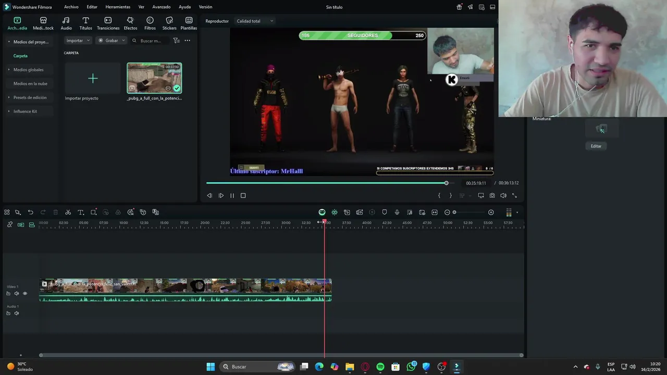Open WhatsApp from the taskbar
The height and width of the screenshot is (375, 667).
point(411,367)
